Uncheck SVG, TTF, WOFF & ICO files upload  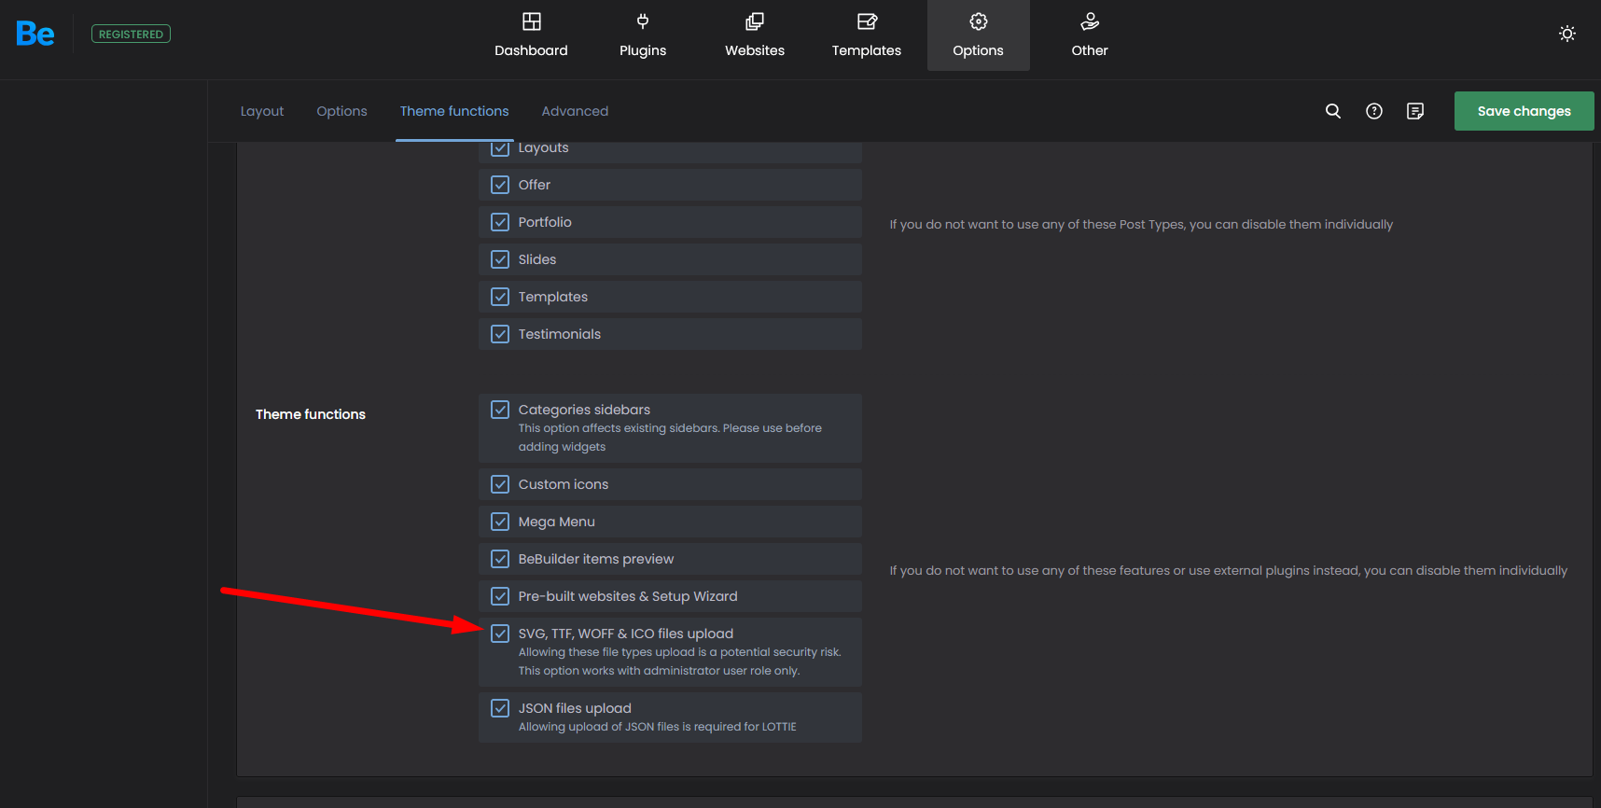[500, 634]
